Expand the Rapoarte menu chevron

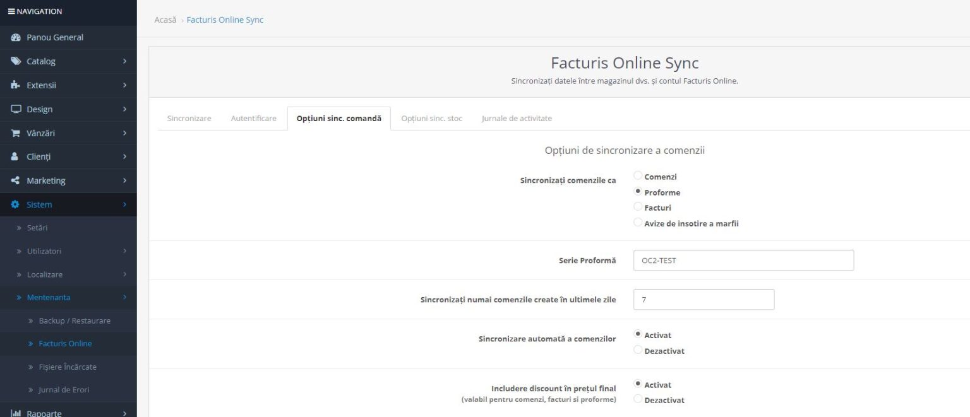click(x=124, y=413)
